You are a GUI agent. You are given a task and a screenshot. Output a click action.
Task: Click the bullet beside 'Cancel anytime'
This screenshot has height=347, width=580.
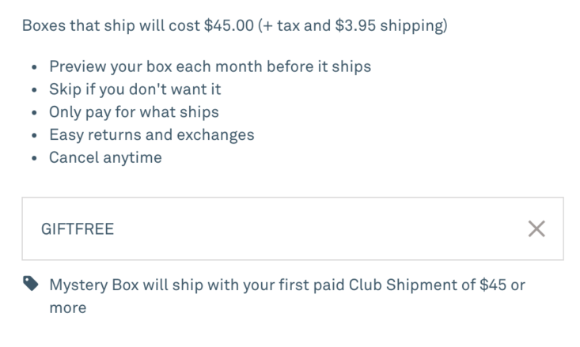(x=34, y=158)
